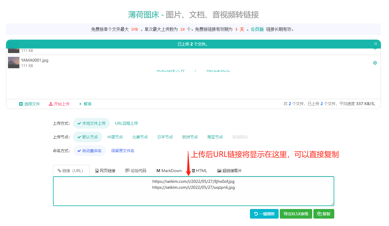Select 北美节点 upload node
The width and height of the screenshot is (389, 226).
(140, 137)
